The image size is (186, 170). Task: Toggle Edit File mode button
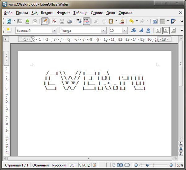45,21
